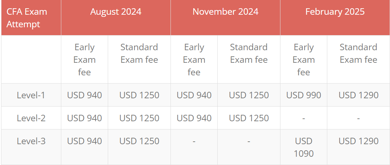Image resolution: width=390 pixels, height=165 pixels.
Task: Click Level-1 February standard fee USD 1290
Action: click(358, 95)
